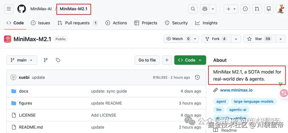Switch to the Issues tab

pos(41,23)
